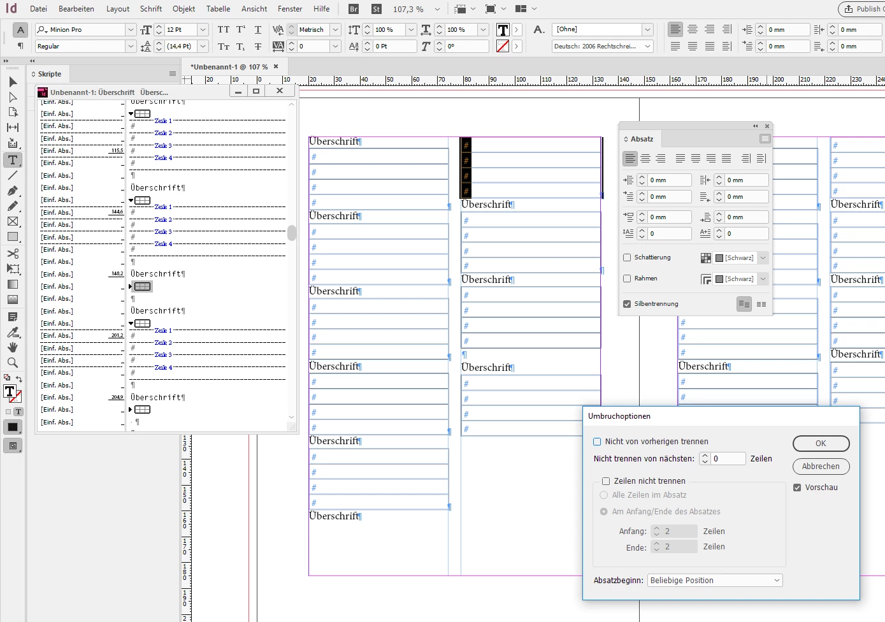885x622 pixels.
Task: Select the Direct Selection tool
Action: coord(13,97)
